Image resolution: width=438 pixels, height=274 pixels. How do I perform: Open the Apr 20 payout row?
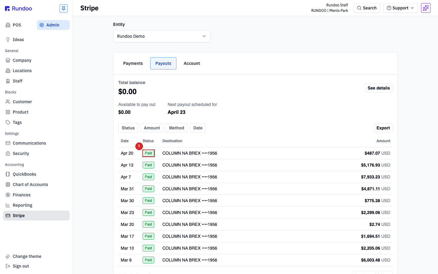tap(255, 153)
